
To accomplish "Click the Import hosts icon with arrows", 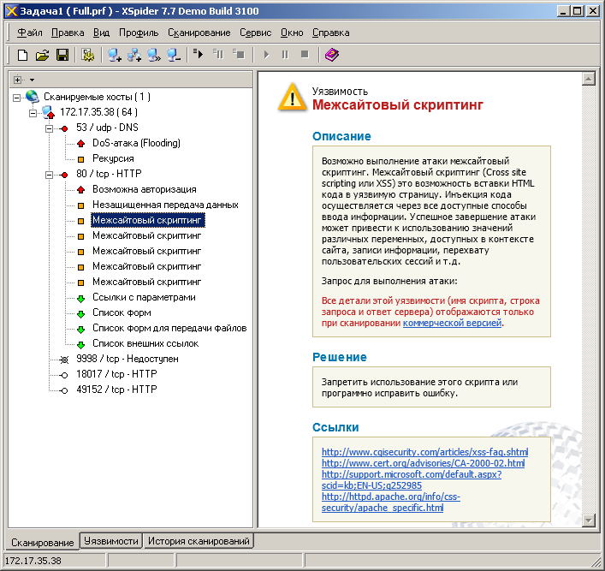I will tap(154, 55).
